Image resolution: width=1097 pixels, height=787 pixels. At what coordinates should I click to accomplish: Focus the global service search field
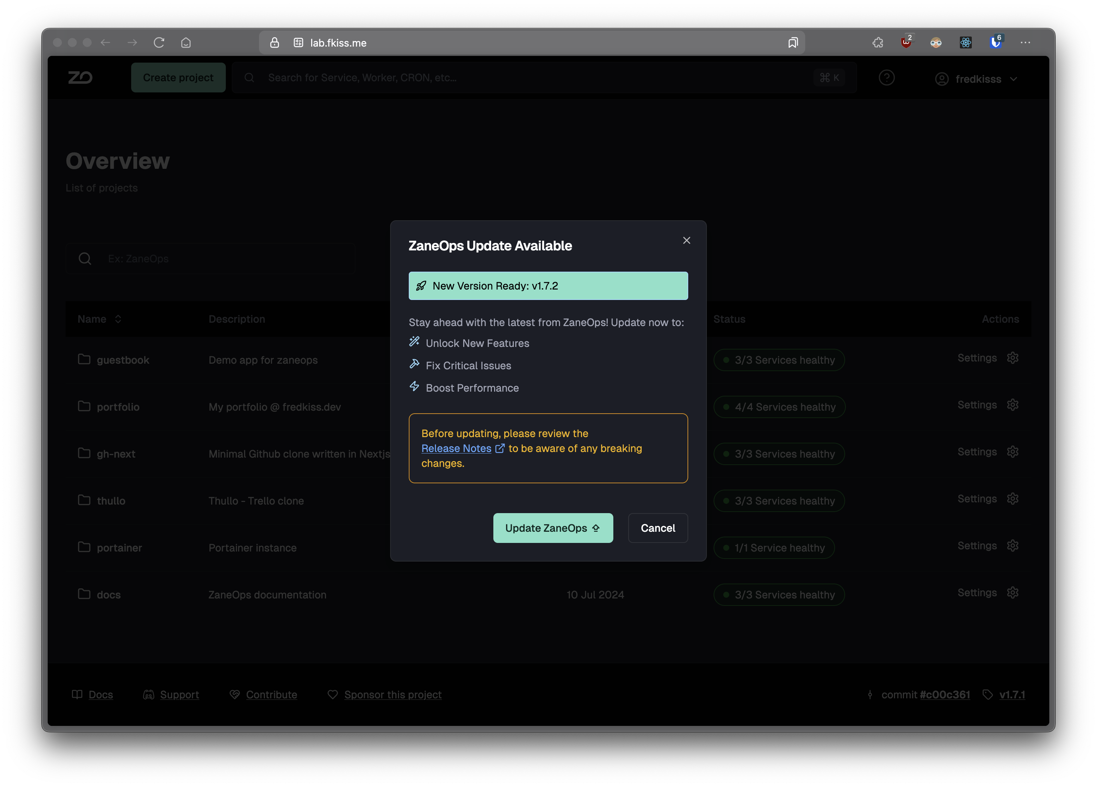point(544,78)
